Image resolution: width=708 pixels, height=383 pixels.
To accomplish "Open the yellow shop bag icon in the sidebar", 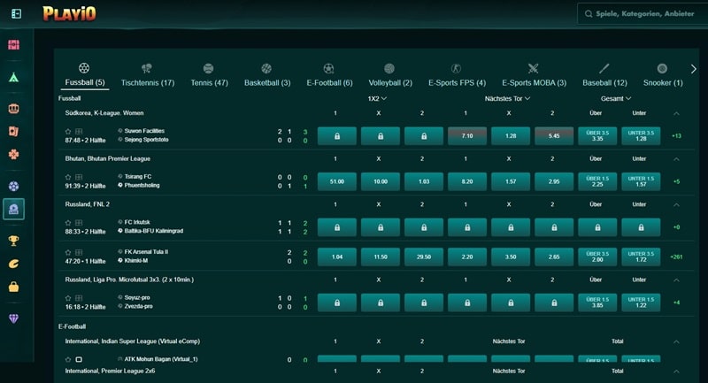I will tap(13, 287).
